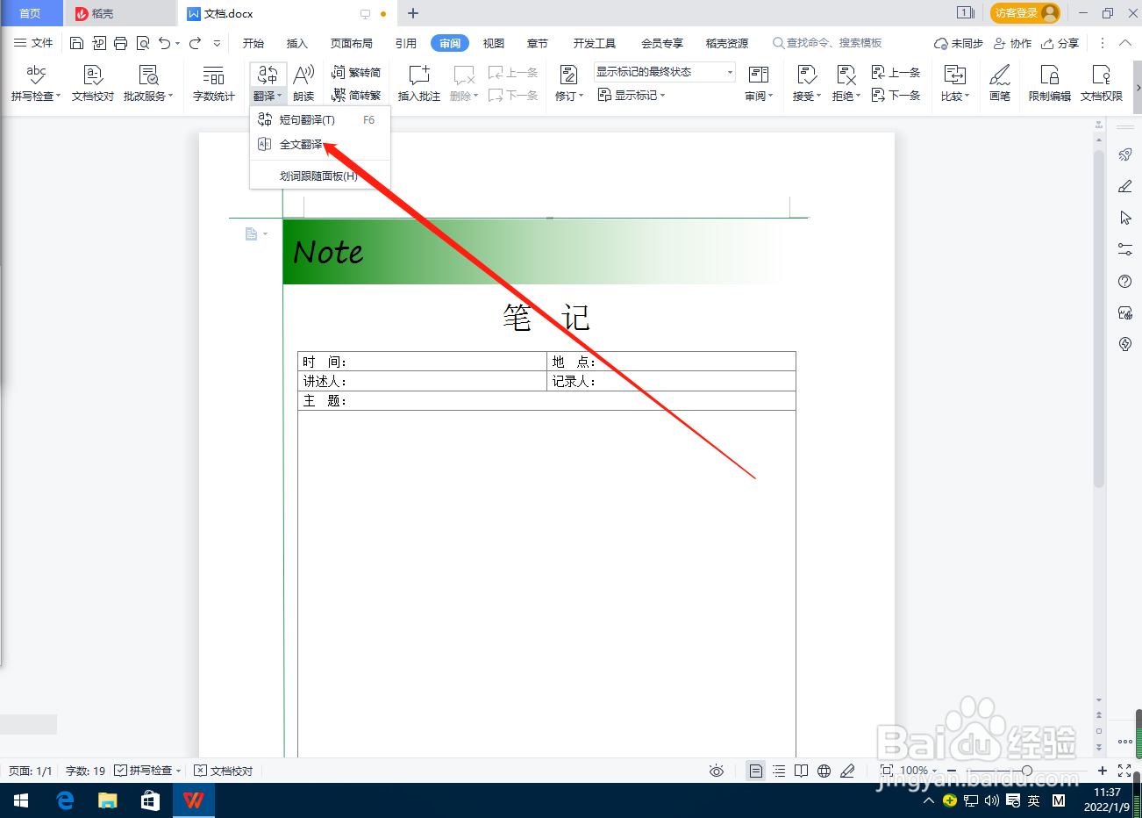1142x818 pixels.
Task: Collapse the ribbon with the chevron
Action: coord(1125,43)
